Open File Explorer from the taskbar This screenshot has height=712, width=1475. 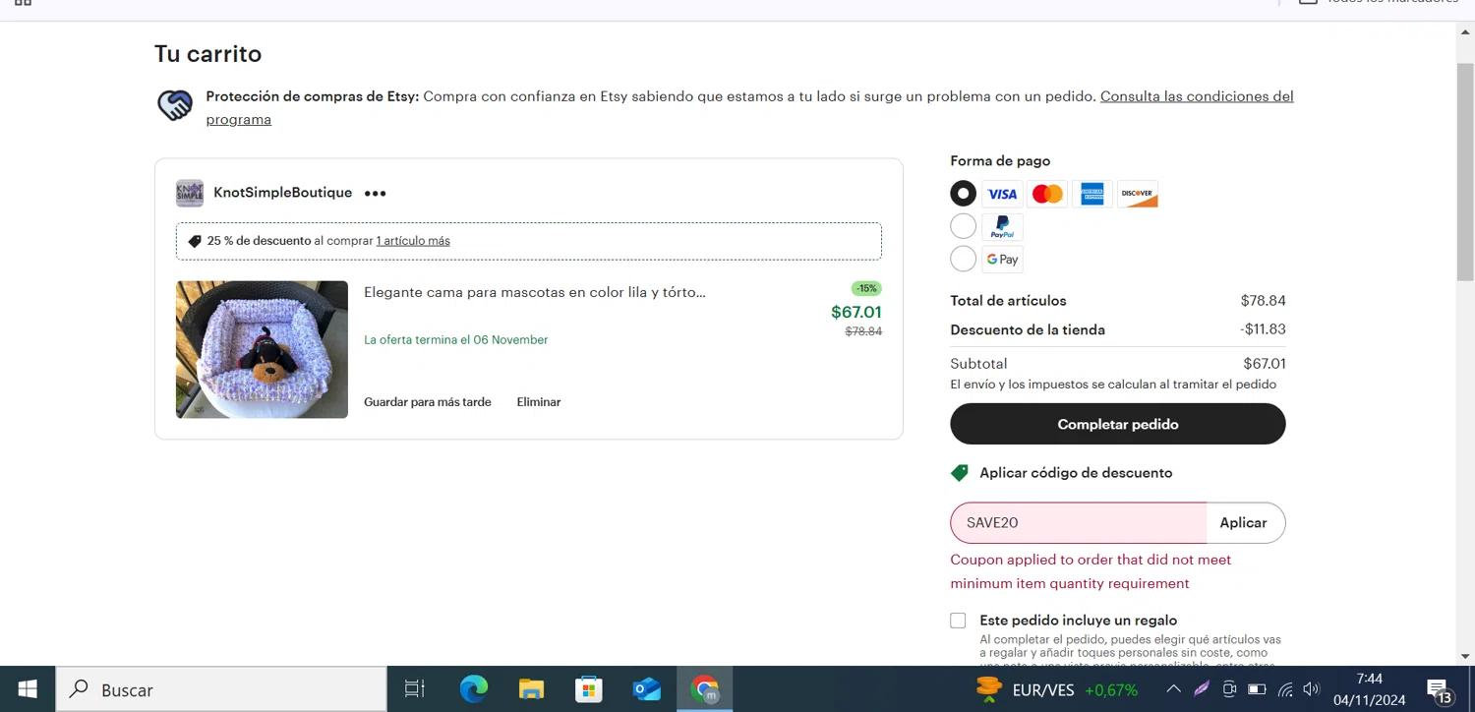coord(531,689)
